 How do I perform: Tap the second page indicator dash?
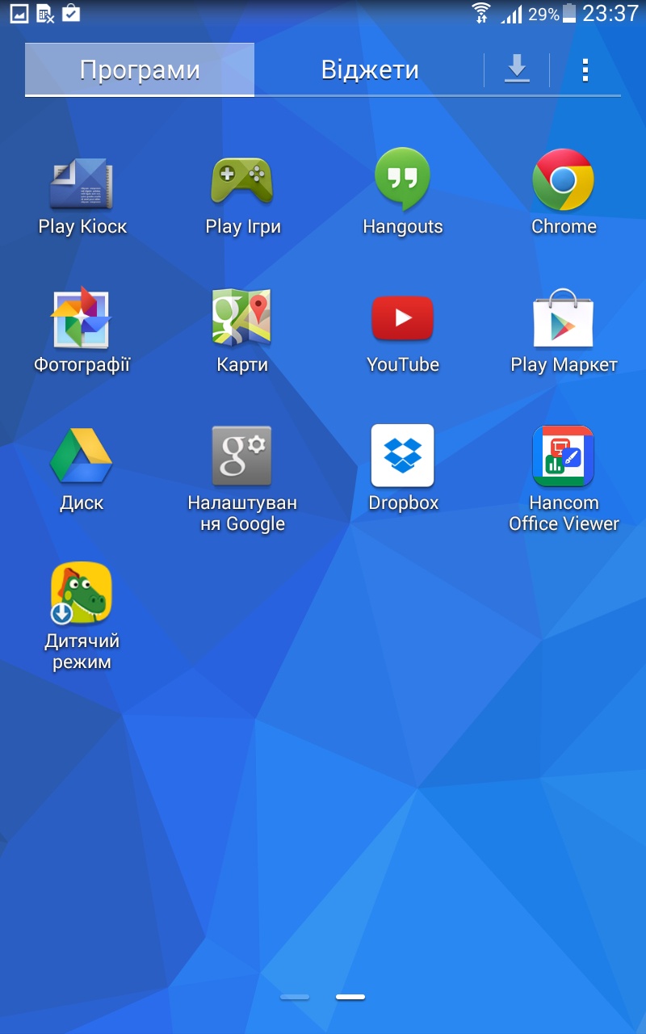point(350,997)
